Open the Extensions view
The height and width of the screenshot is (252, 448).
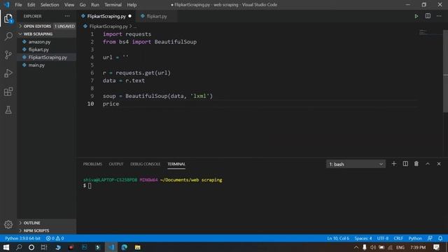tap(8, 92)
